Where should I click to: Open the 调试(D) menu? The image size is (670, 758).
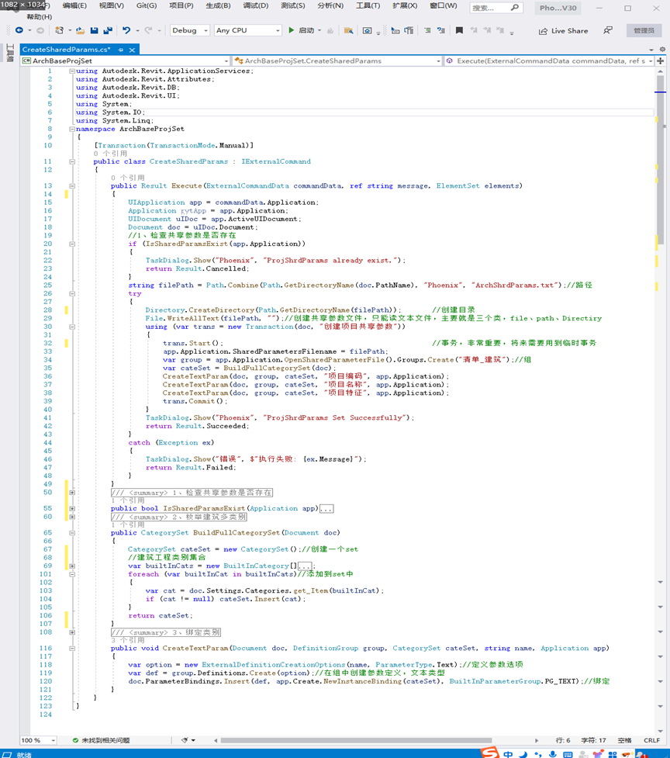click(256, 5)
